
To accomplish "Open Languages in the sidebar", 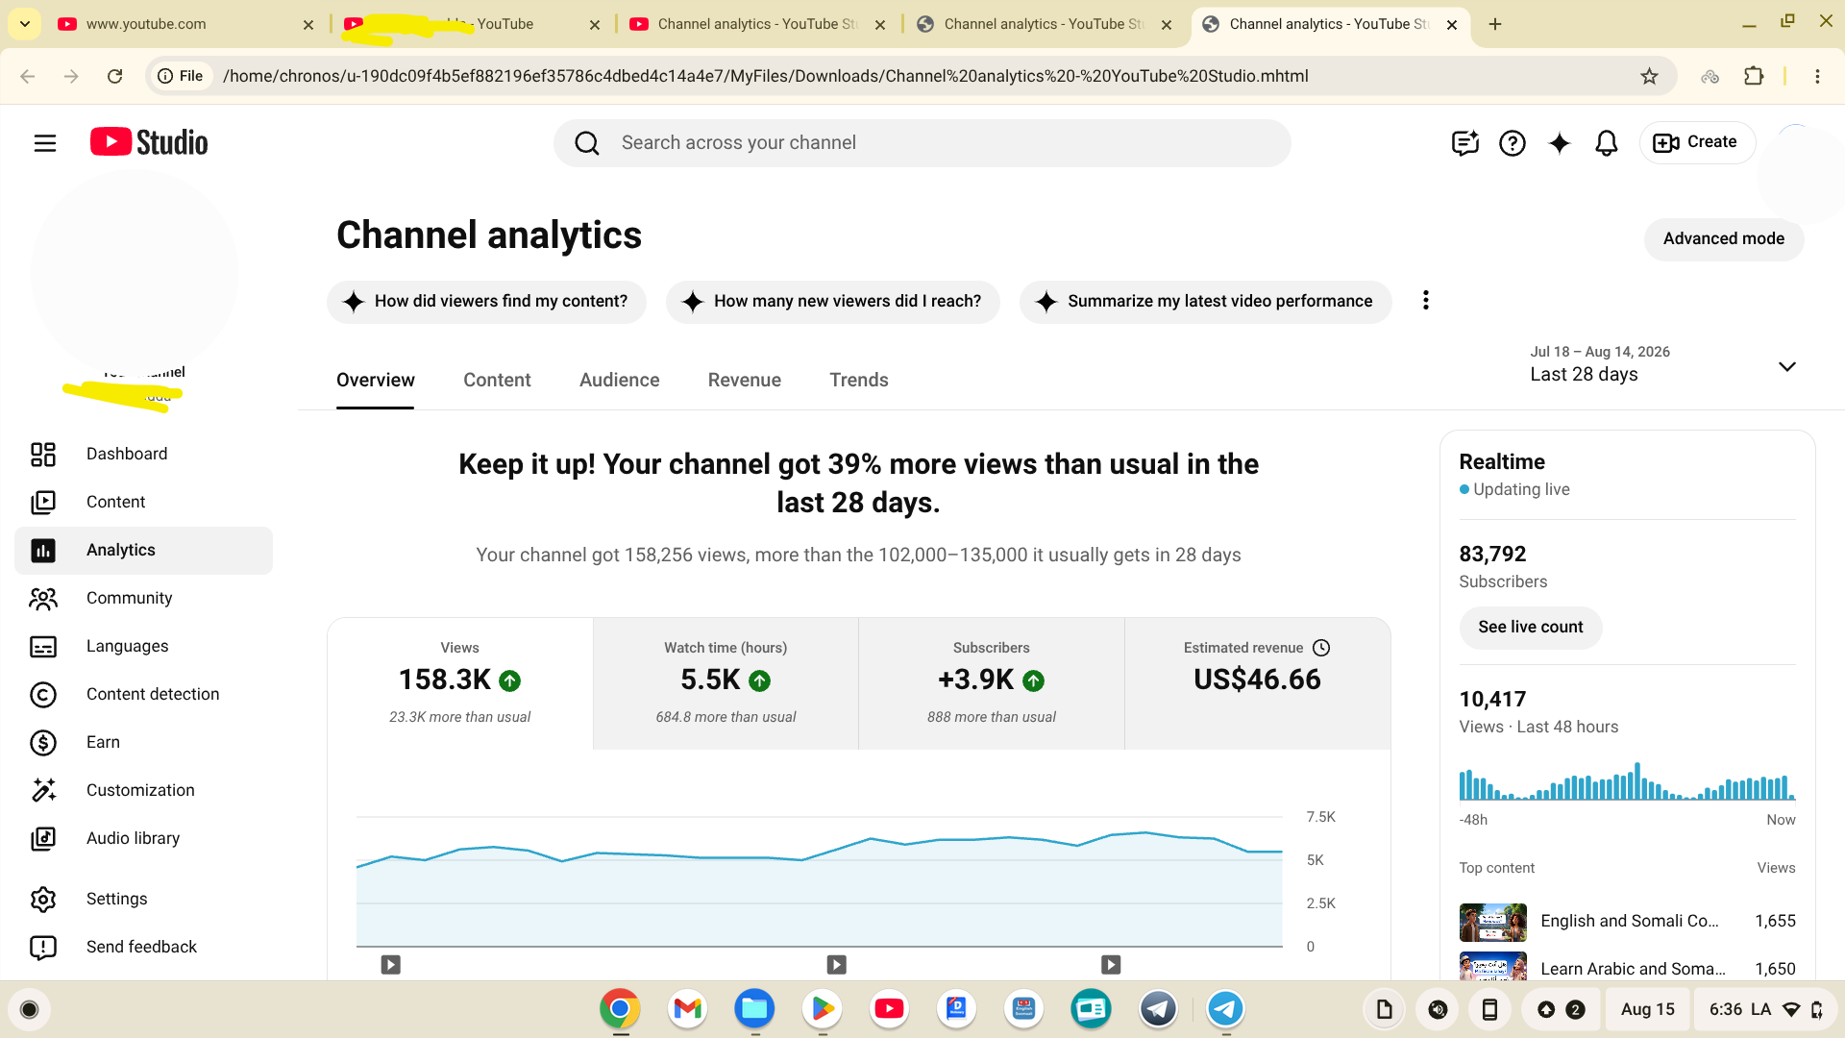I will 144,646.
